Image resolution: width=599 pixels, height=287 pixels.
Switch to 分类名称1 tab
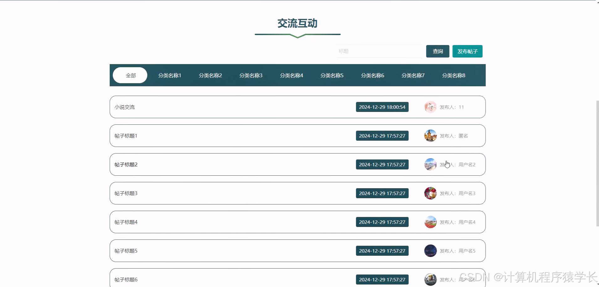(x=169, y=75)
